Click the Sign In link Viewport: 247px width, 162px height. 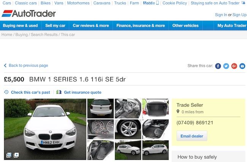[x=221, y=15]
